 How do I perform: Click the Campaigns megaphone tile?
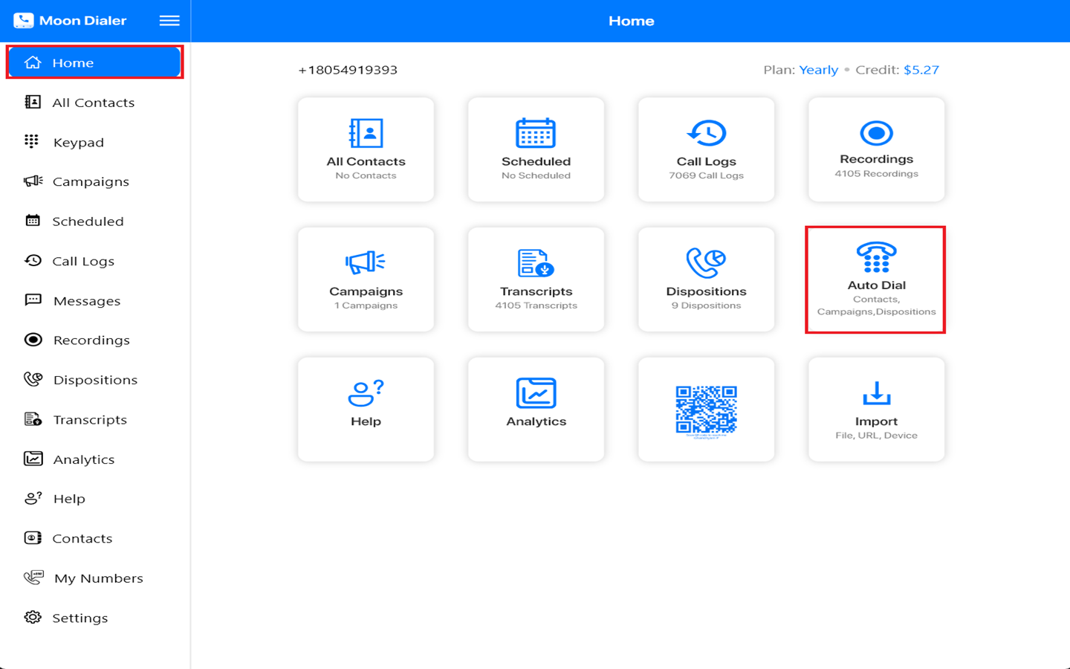[366, 279]
